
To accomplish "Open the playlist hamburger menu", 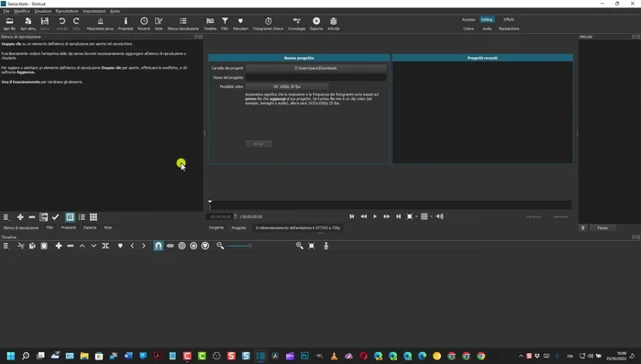I will (x=6, y=217).
